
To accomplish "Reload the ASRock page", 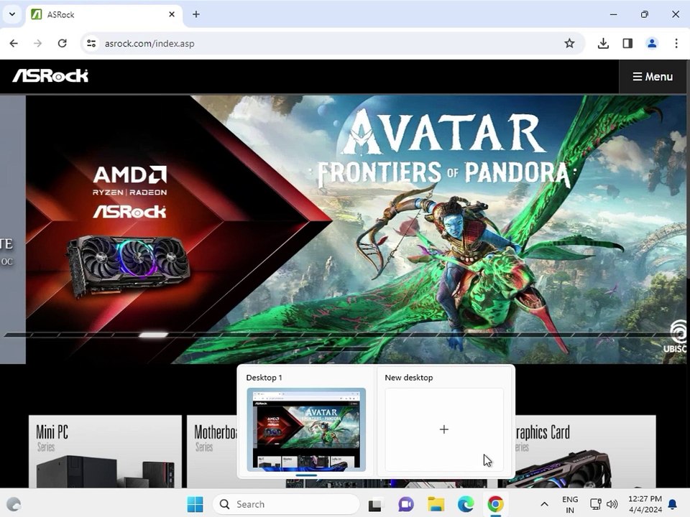I will [x=63, y=43].
